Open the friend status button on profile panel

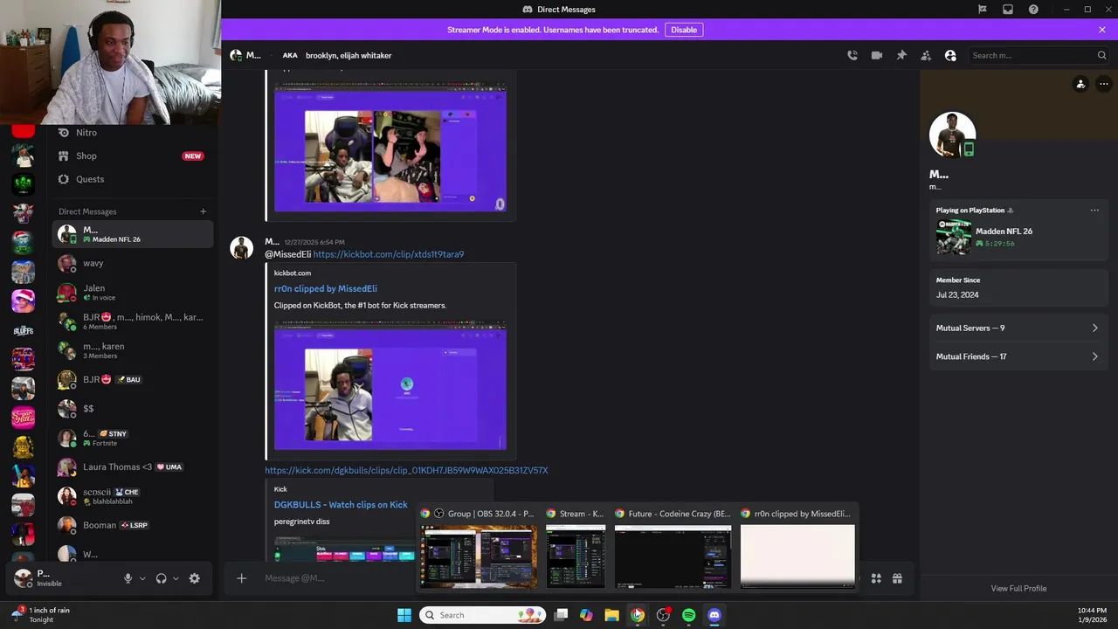click(1080, 85)
